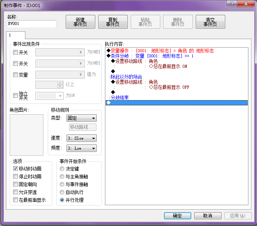Click the help question mark button

point(232,4)
